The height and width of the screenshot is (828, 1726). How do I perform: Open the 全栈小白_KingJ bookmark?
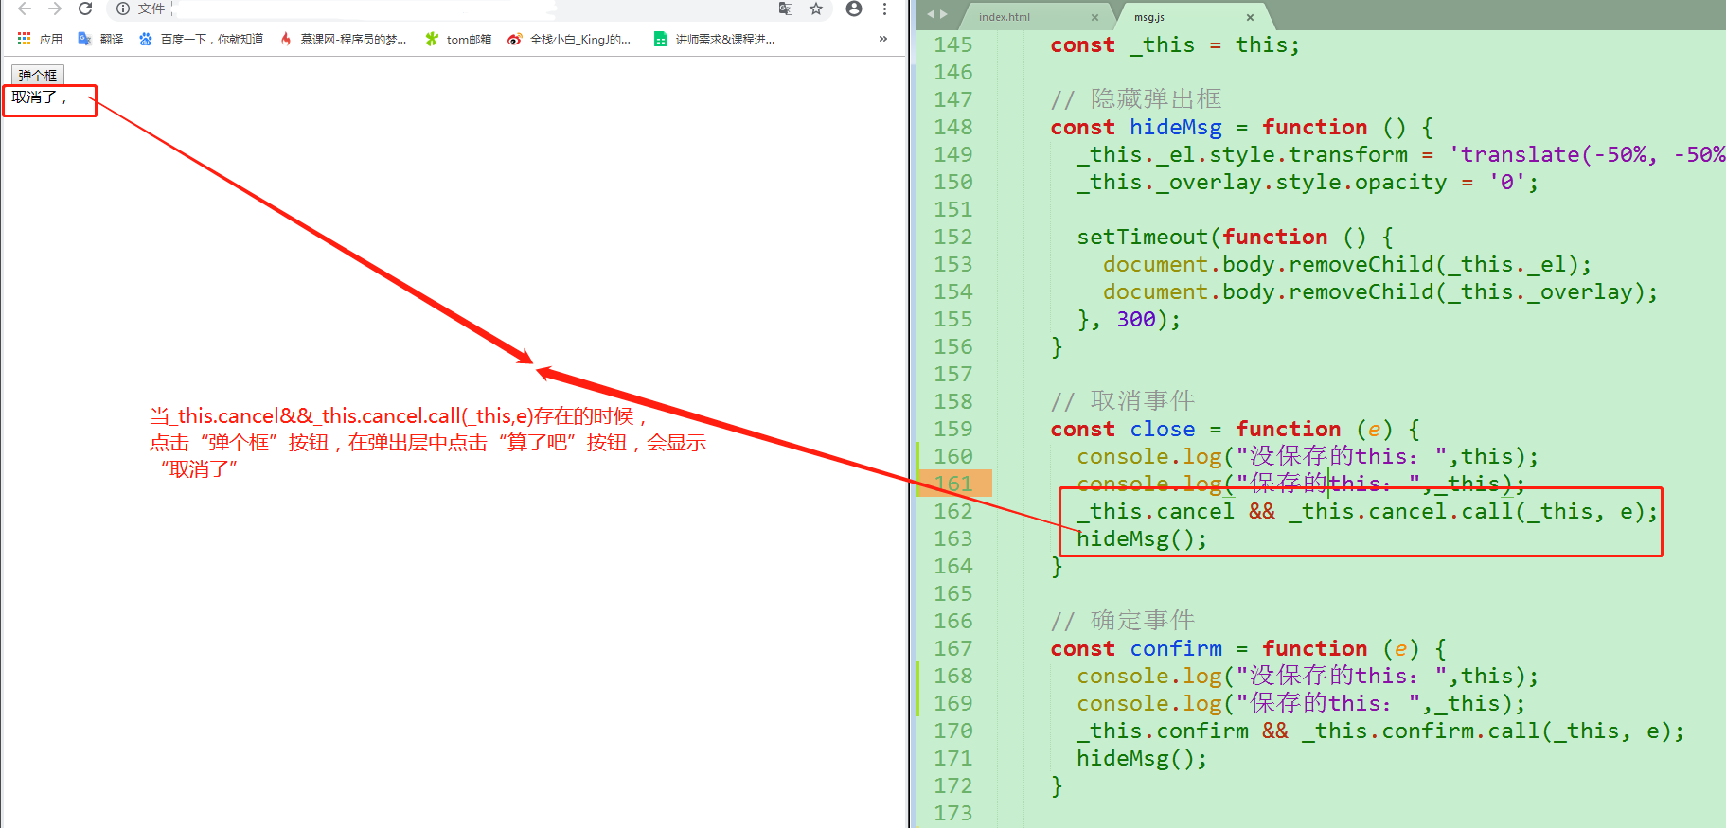point(569,39)
